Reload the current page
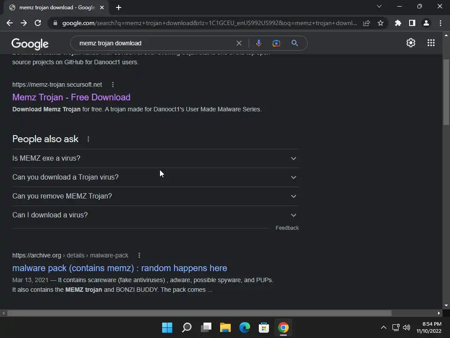This screenshot has height=338, width=450. tap(38, 23)
